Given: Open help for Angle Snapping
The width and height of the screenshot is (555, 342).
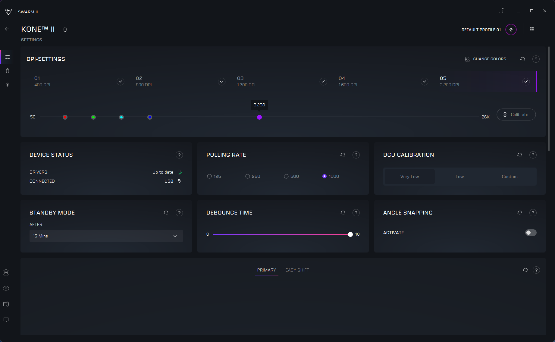Looking at the screenshot, I should [533, 213].
